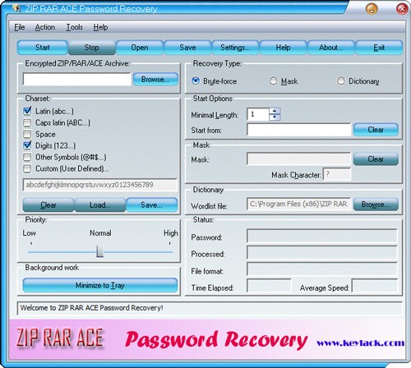Click the encrypted archive path field
Viewport: 411px width, 368px height.
76,80
